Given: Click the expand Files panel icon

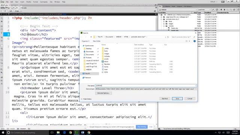Looking at the screenshot, I should point(238,10).
